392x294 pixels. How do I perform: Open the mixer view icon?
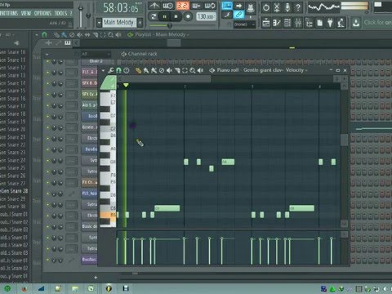point(298,23)
